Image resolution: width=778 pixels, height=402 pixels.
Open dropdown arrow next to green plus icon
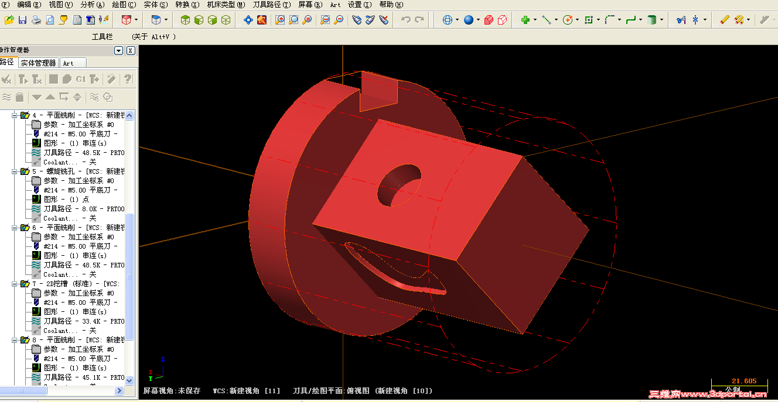[x=535, y=20]
